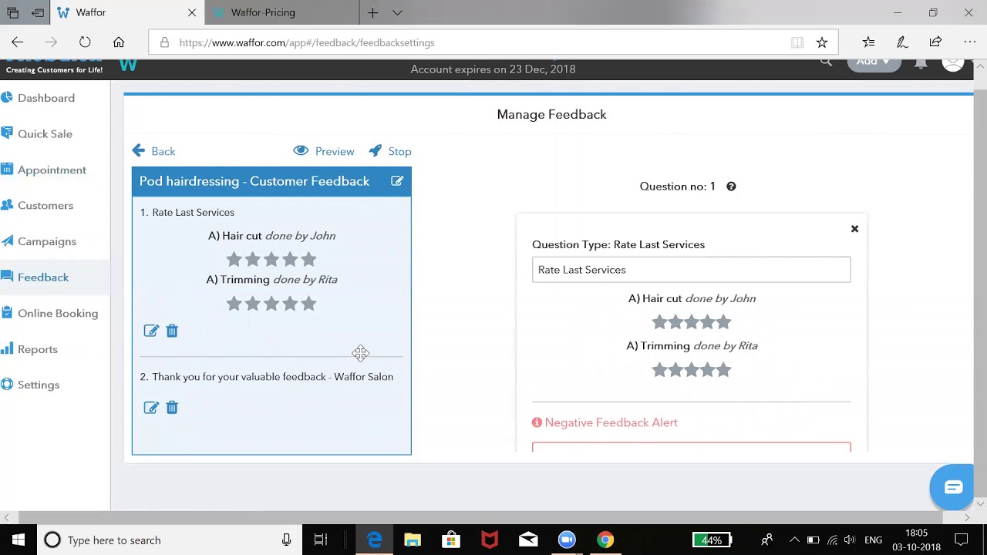Preview the feedback form
The image size is (987, 555).
324,151
